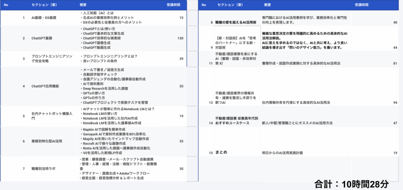Select the "ChatGPT応用機能" section cell
The width and height of the screenshot is (403, 190).
tap(45, 86)
